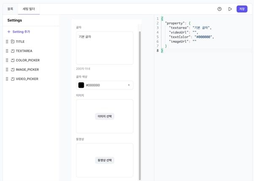Click the document icon next to TITLE
The image size is (254, 181).
tap(13, 42)
